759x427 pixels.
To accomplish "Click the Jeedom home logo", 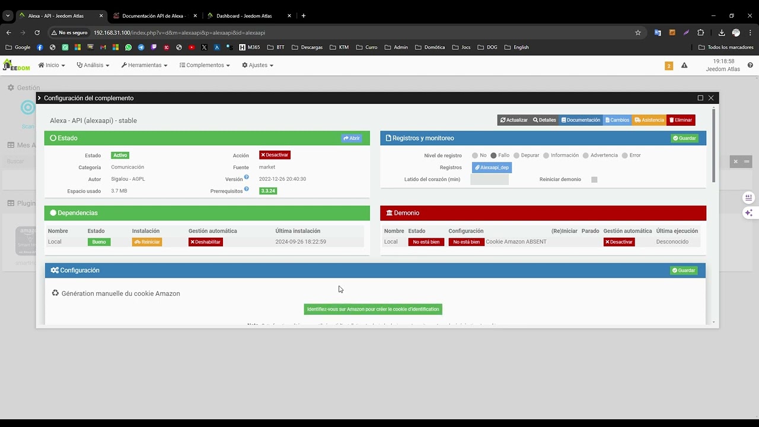I will coord(16,65).
